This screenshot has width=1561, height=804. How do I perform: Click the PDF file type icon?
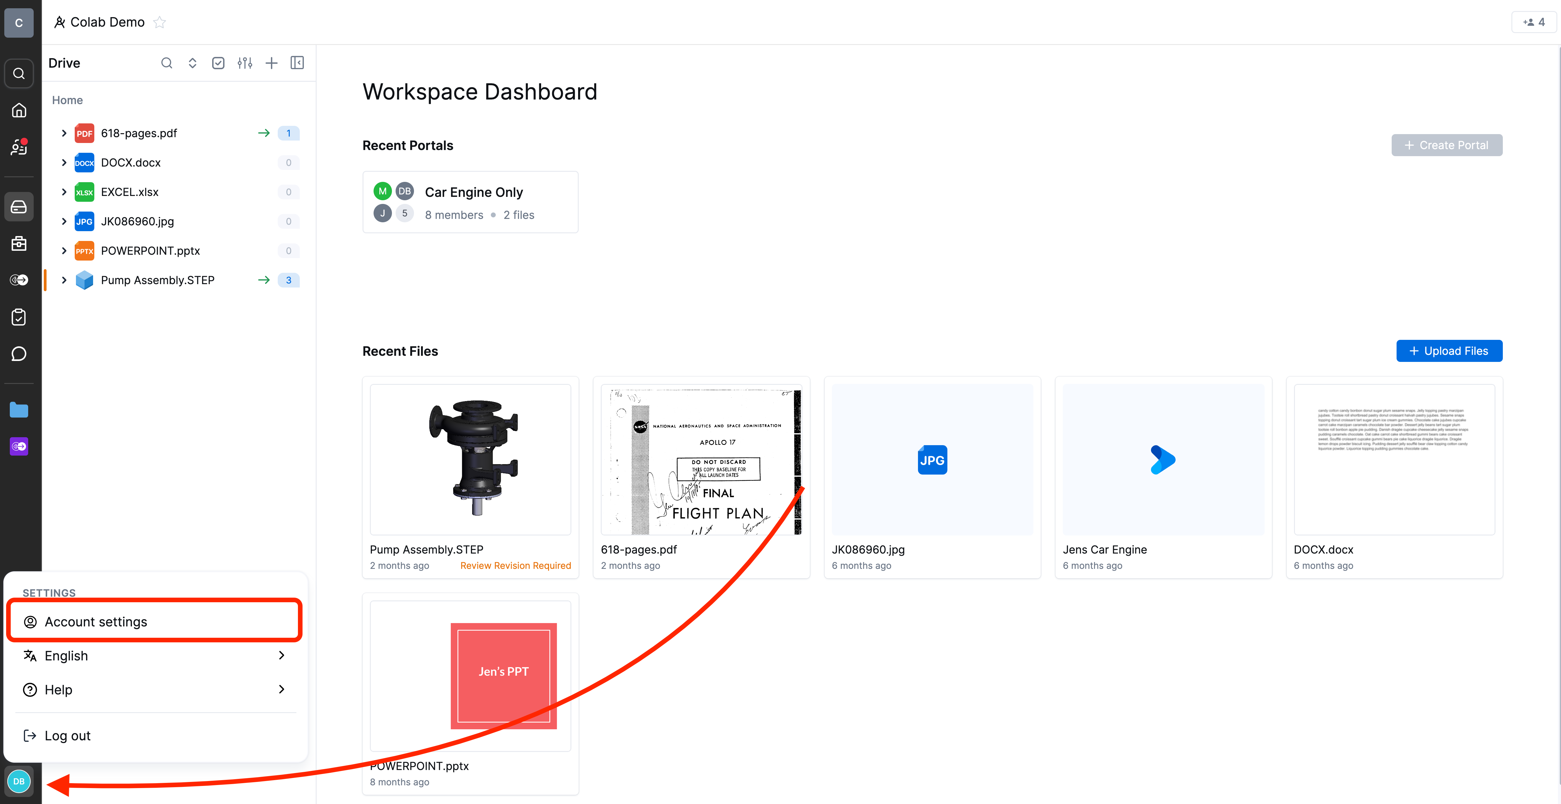coord(84,133)
